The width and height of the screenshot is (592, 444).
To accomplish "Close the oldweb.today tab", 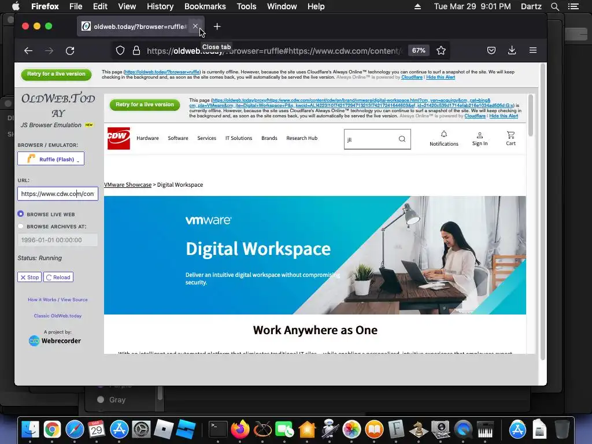I will click(195, 27).
